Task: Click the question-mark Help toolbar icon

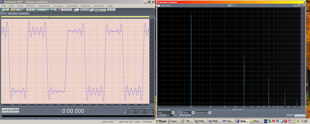Action: 114,10
